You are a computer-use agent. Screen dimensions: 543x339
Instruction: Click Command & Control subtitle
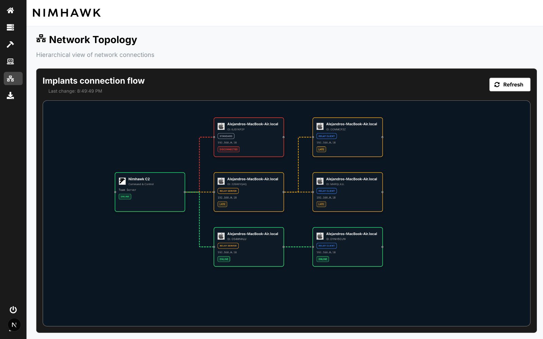(x=141, y=184)
